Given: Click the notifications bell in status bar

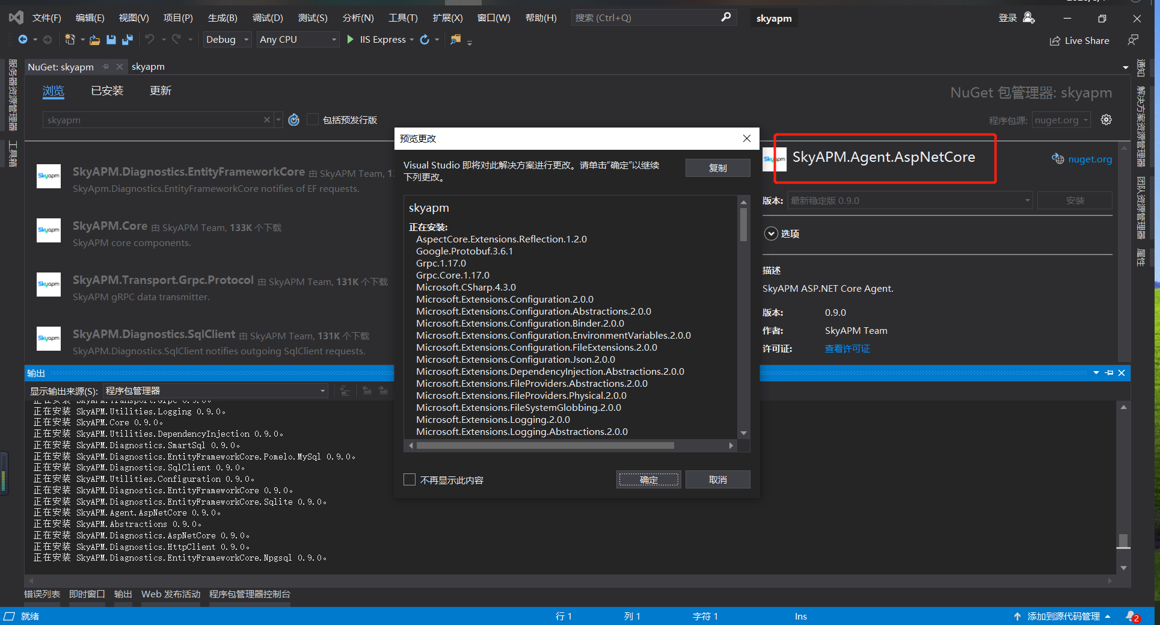Looking at the screenshot, I should tap(1132, 617).
